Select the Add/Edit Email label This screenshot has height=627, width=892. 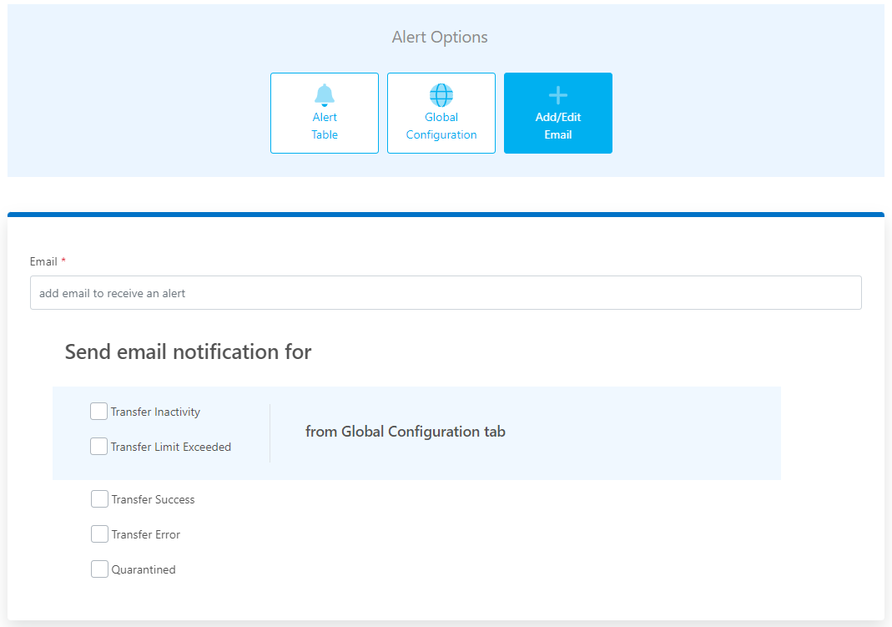pos(558,126)
